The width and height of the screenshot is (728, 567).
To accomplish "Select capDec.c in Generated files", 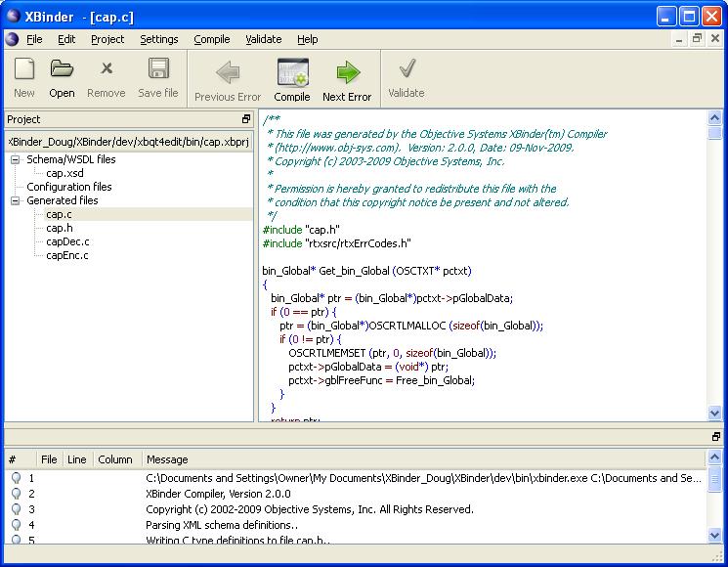I will point(67,241).
